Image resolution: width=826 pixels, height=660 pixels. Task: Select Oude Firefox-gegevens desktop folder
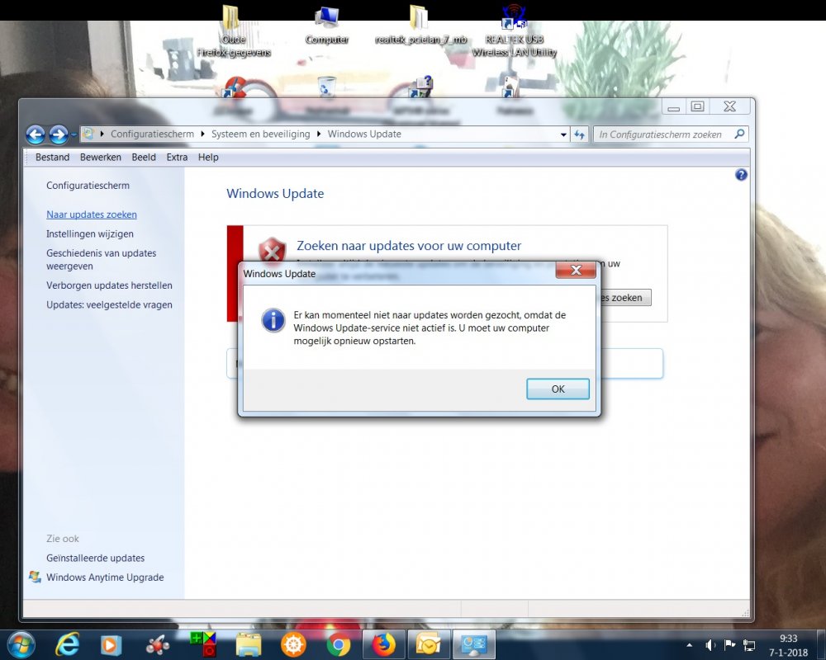coord(234,31)
